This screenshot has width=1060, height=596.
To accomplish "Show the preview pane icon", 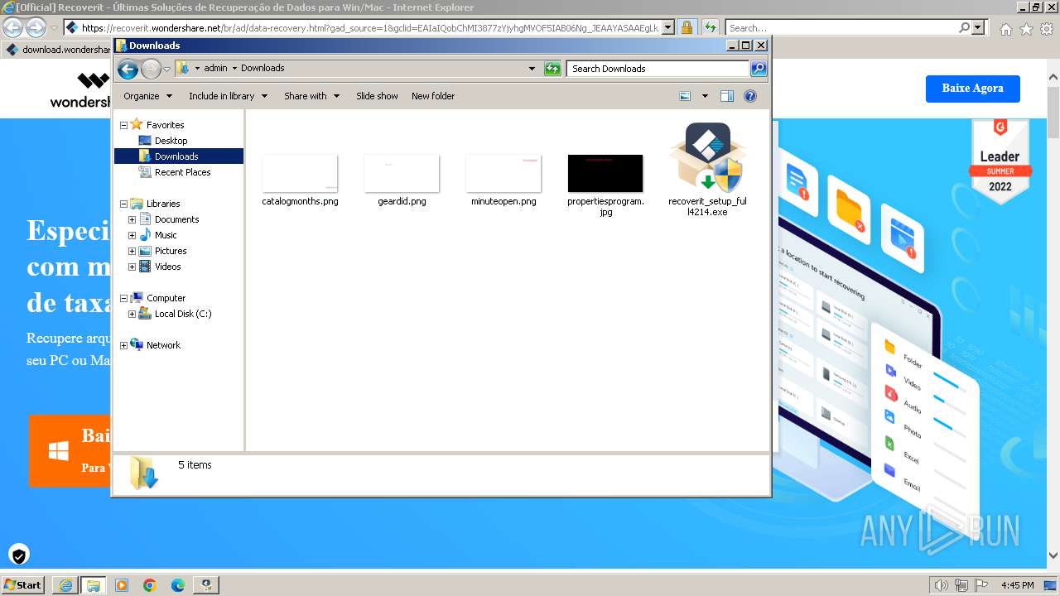I will (x=727, y=96).
